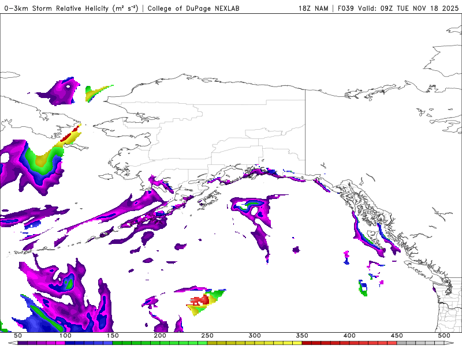Viewport: 462px width, 346px height.
Task: Click the '150' colorbar label
Action: click(113, 336)
